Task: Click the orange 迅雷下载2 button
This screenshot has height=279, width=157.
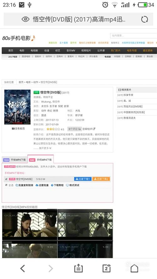Action: point(101,179)
